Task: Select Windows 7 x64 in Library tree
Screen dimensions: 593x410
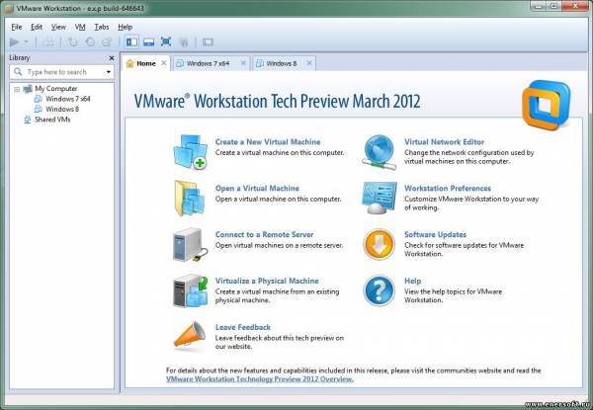Action: [67, 99]
